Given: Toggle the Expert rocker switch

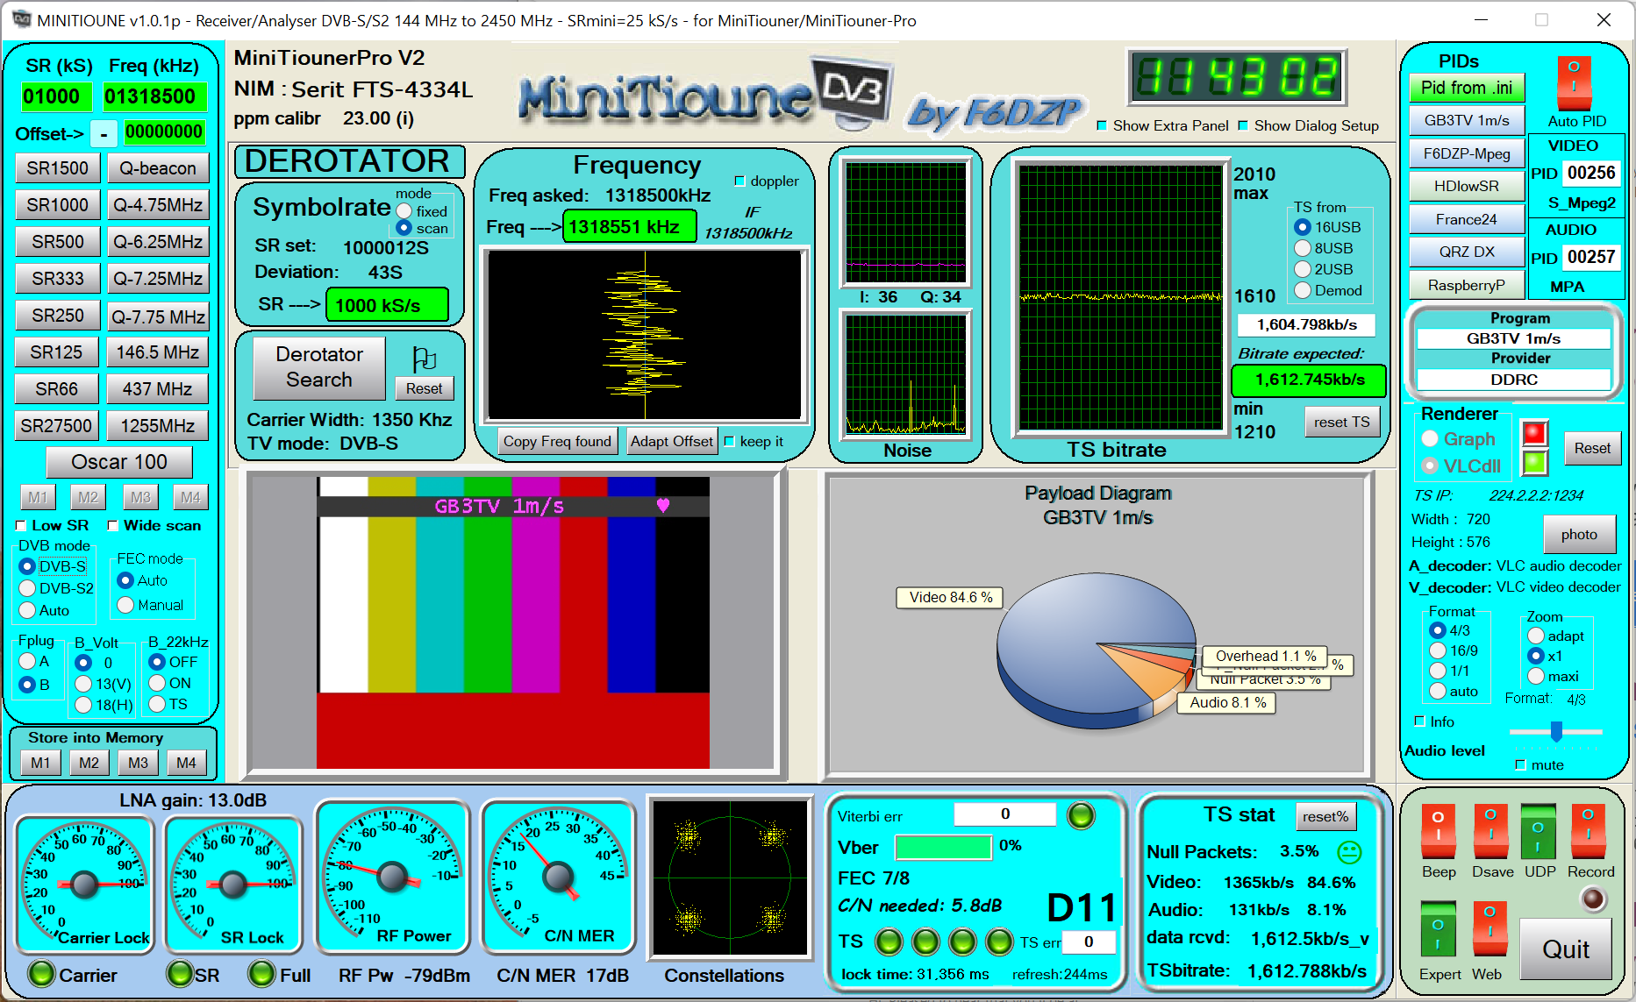Looking at the screenshot, I should [1438, 929].
